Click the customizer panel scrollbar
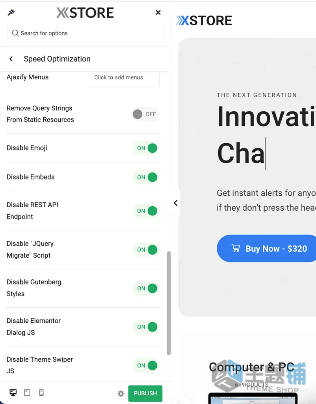 [x=169, y=303]
